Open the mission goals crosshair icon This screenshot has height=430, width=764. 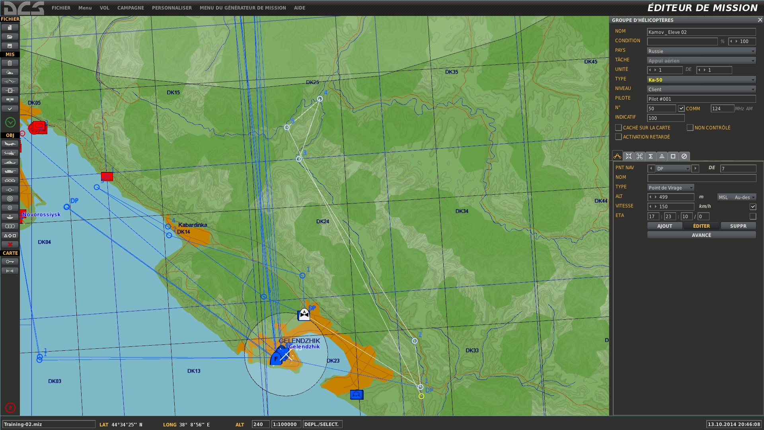point(10,90)
